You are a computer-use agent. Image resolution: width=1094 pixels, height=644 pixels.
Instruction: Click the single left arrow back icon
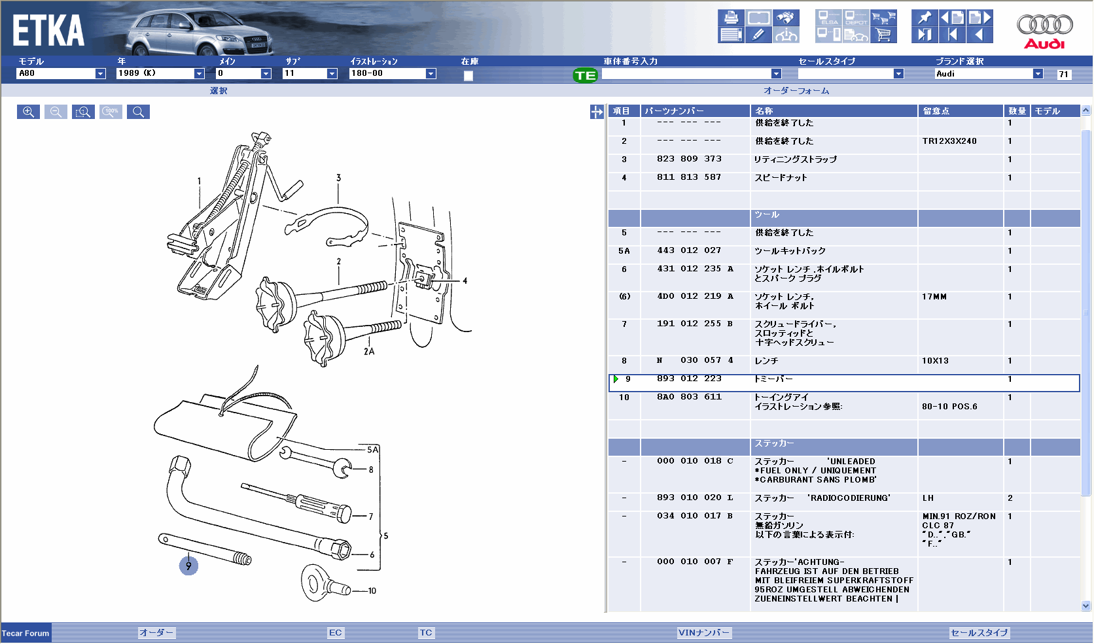(979, 35)
